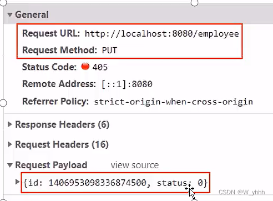Open the payload view source link
Viewport: 273px width, 201px height.
(135, 165)
